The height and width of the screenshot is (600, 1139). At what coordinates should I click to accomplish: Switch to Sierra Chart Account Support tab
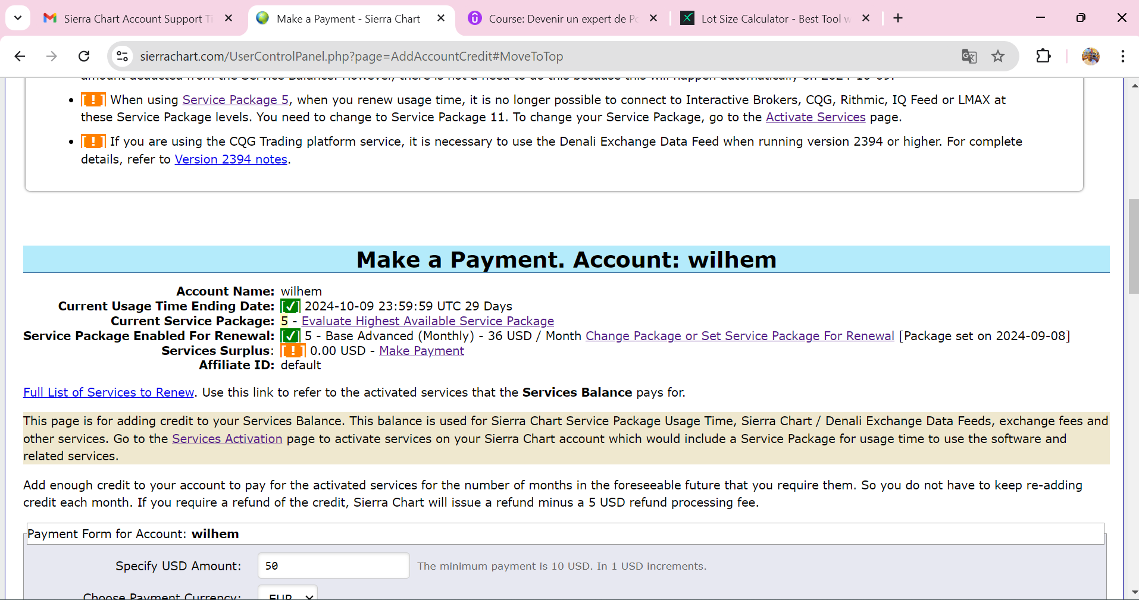tap(127, 18)
